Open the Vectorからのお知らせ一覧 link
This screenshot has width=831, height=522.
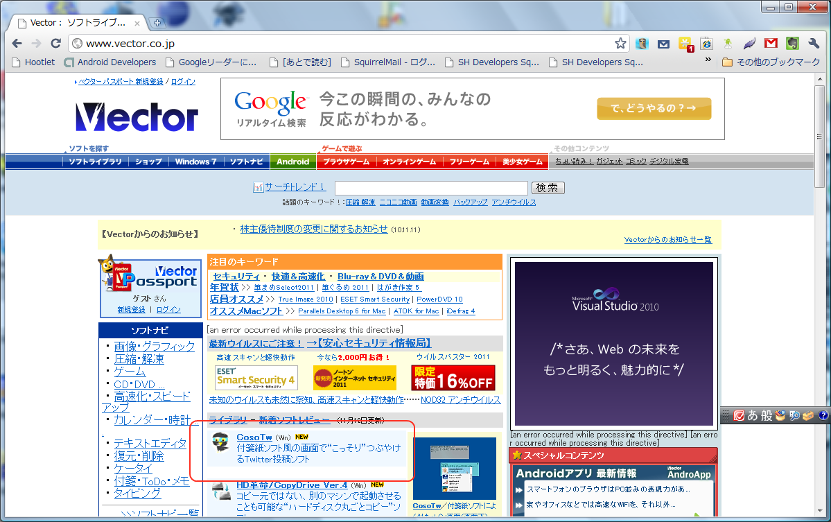(x=667, y=240)
